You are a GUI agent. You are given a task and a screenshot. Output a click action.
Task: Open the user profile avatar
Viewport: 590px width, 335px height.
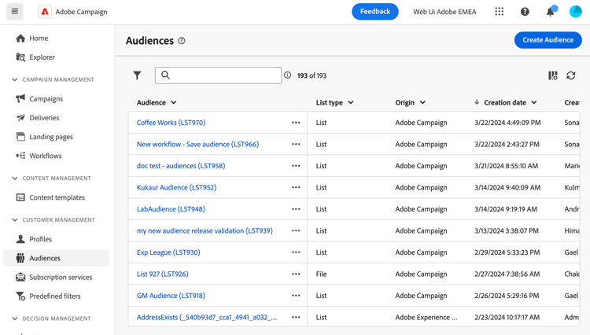[x=576, y=12]
